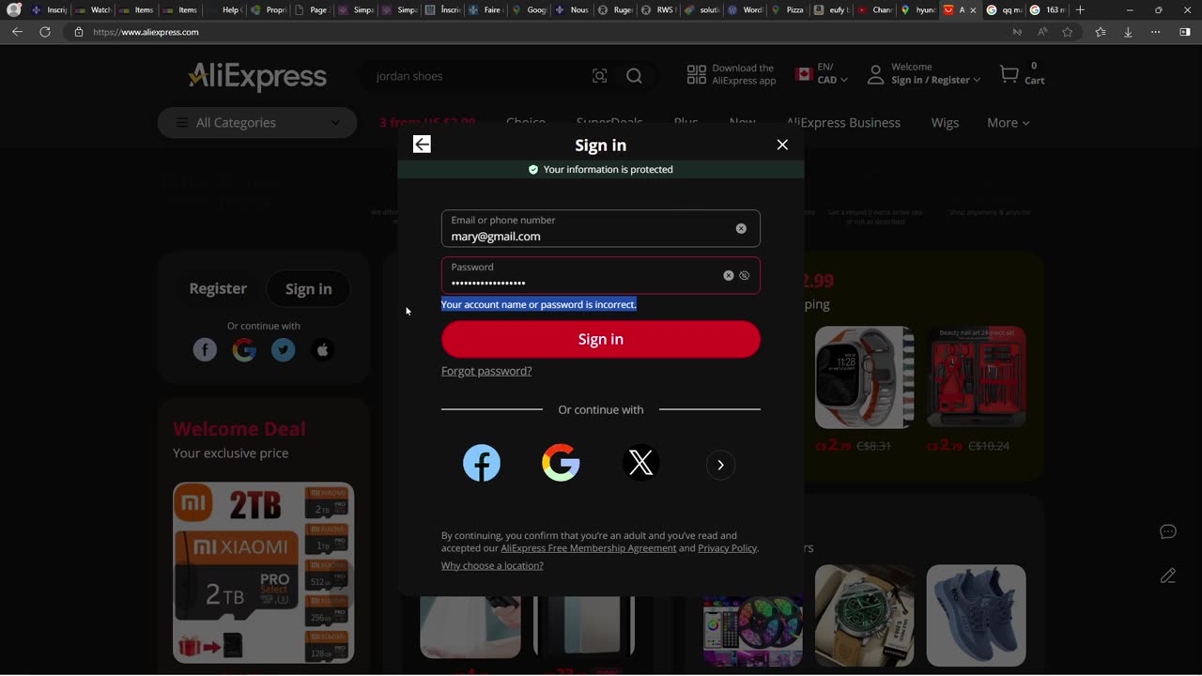Clear the email field with the X icon

741,228
